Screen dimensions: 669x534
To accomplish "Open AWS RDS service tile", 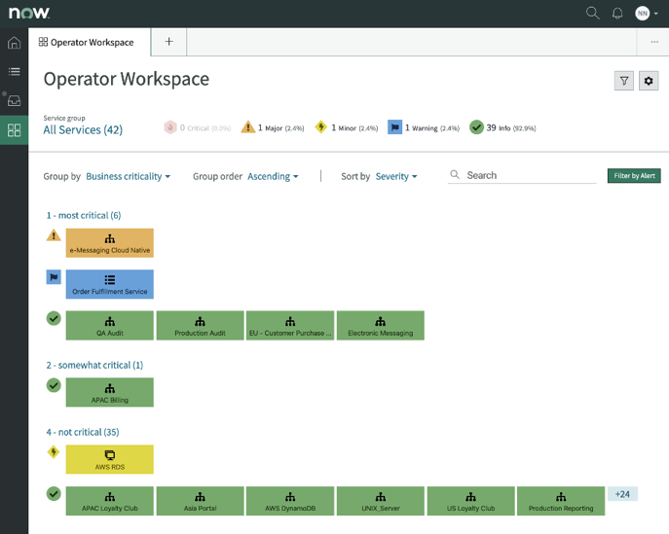I will click(110, 459).
